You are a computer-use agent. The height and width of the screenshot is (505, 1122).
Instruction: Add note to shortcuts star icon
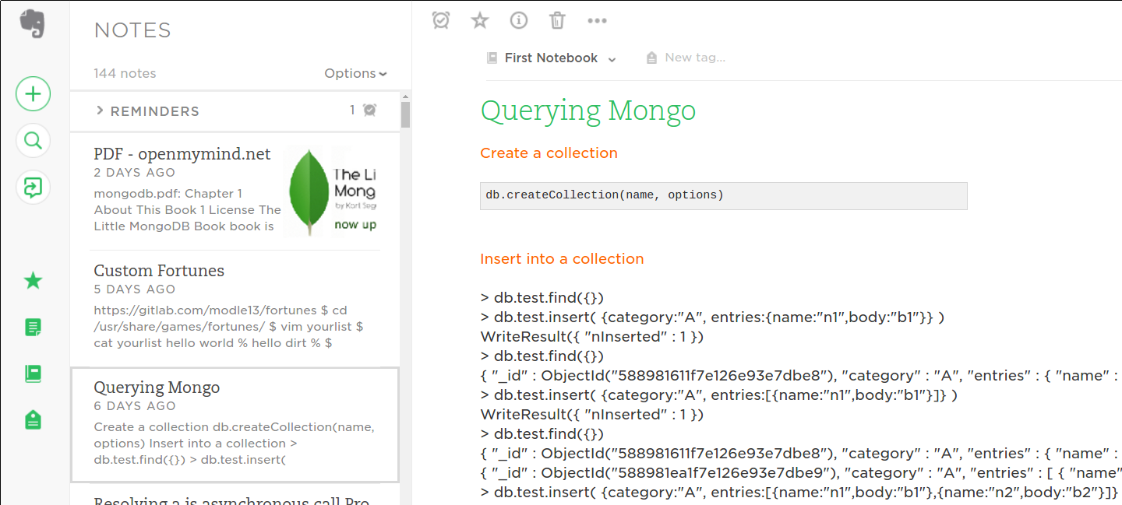[x=480, y=20]
